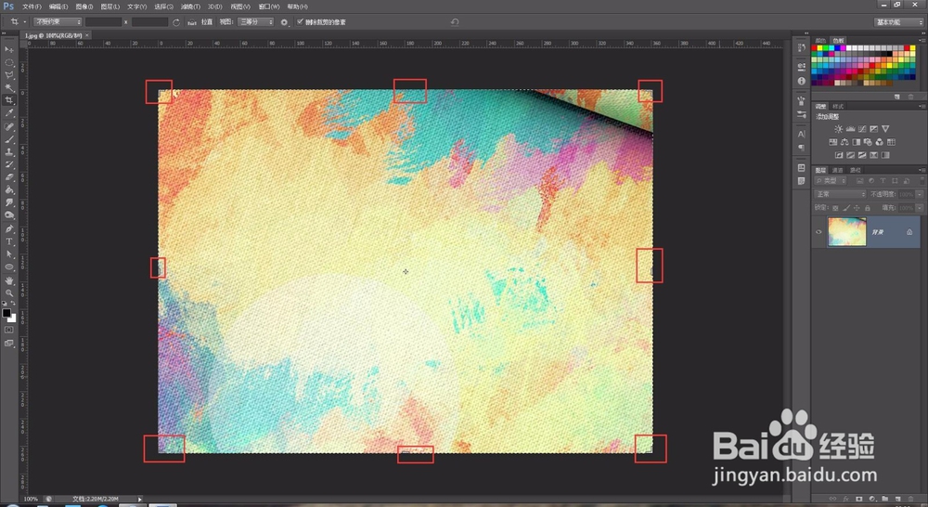Switch the layer filtering on or off
The width and height of the screenshot is (928, 507).
pos(921,181)
